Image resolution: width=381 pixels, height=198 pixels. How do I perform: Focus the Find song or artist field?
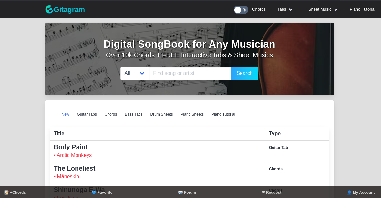(x=190, y=73)
